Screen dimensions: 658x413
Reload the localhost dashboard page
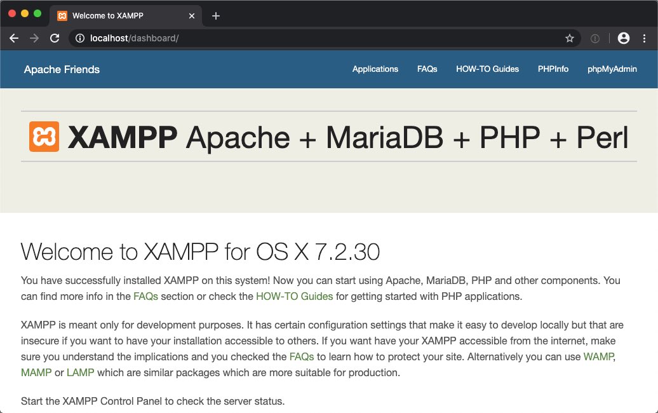[55, 38]
